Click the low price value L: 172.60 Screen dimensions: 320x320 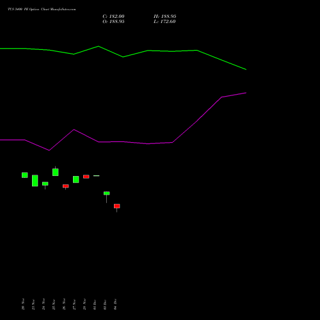tap(164, 22)
